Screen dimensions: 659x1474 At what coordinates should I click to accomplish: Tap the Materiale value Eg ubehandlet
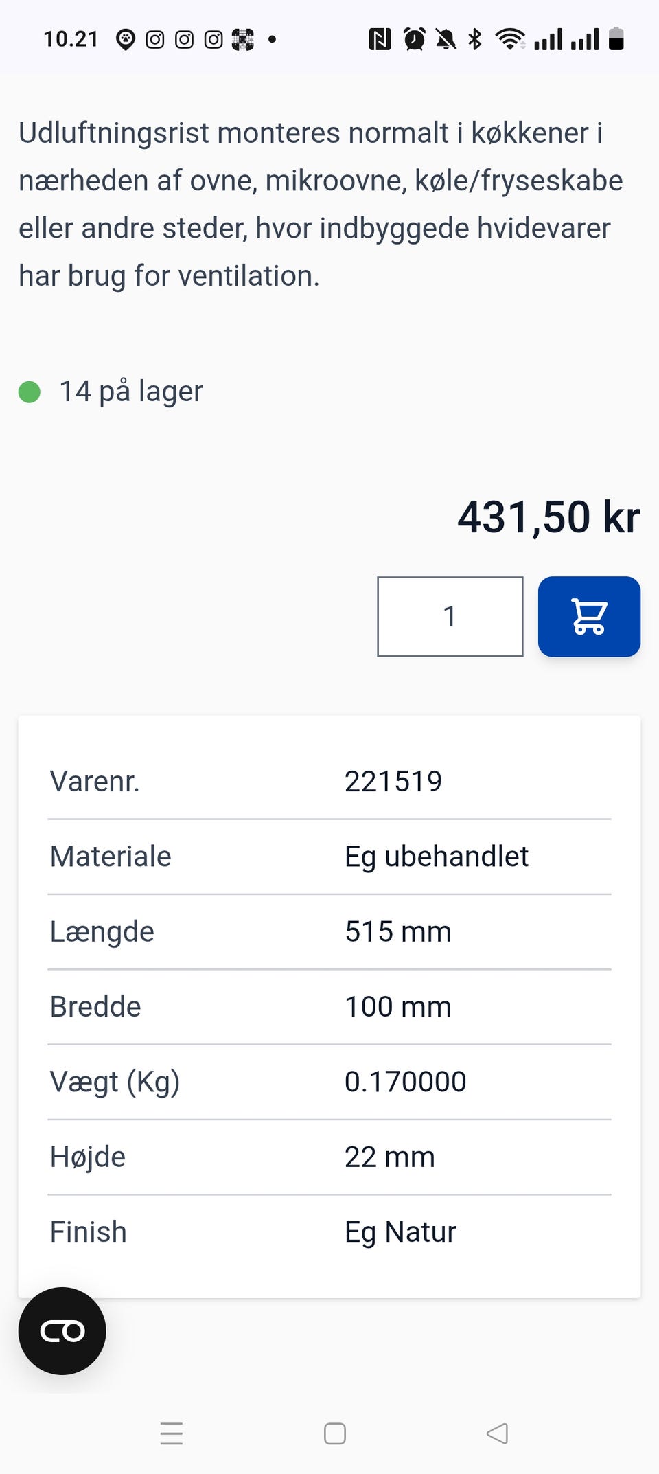(x=437, y=857)
